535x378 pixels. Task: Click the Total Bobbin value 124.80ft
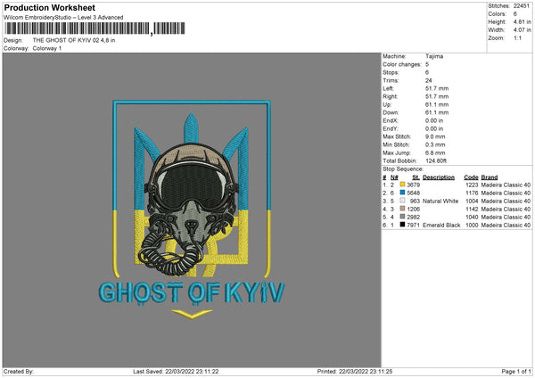pyautogui.click(x=436, y=161)
